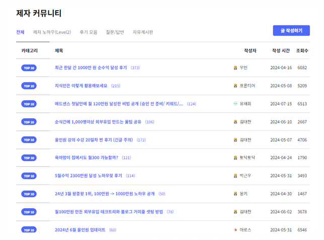The width and height of the screenshot is (324, 240).
Task: Click the badge icon next to 토닥토닥
Action: 235,157
